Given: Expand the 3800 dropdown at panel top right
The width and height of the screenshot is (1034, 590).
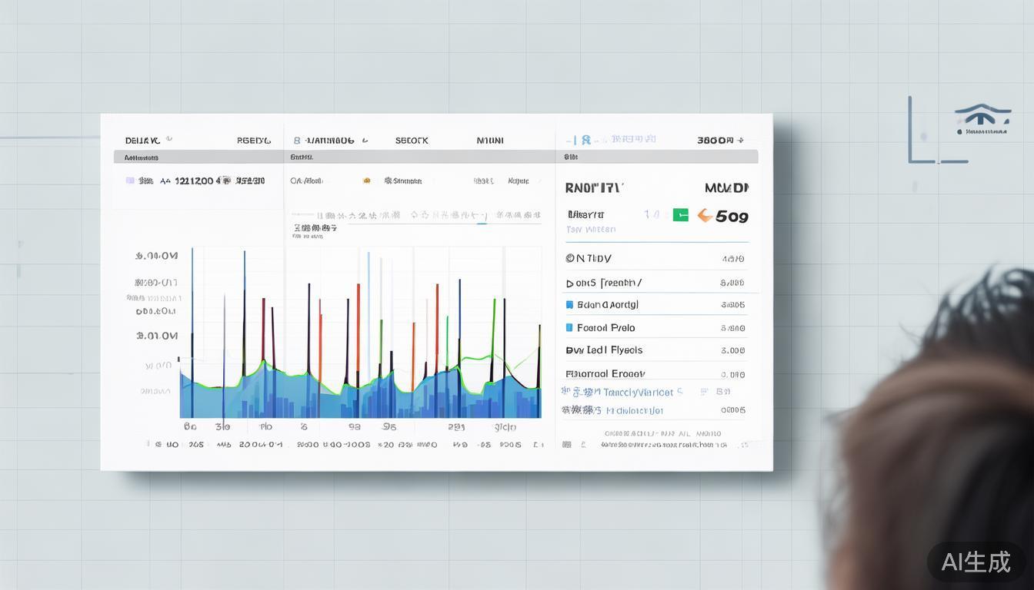Looking at the screenshot, I should (740, 141).
